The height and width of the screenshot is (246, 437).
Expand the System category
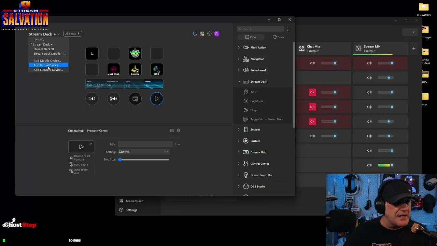(239, 129)
